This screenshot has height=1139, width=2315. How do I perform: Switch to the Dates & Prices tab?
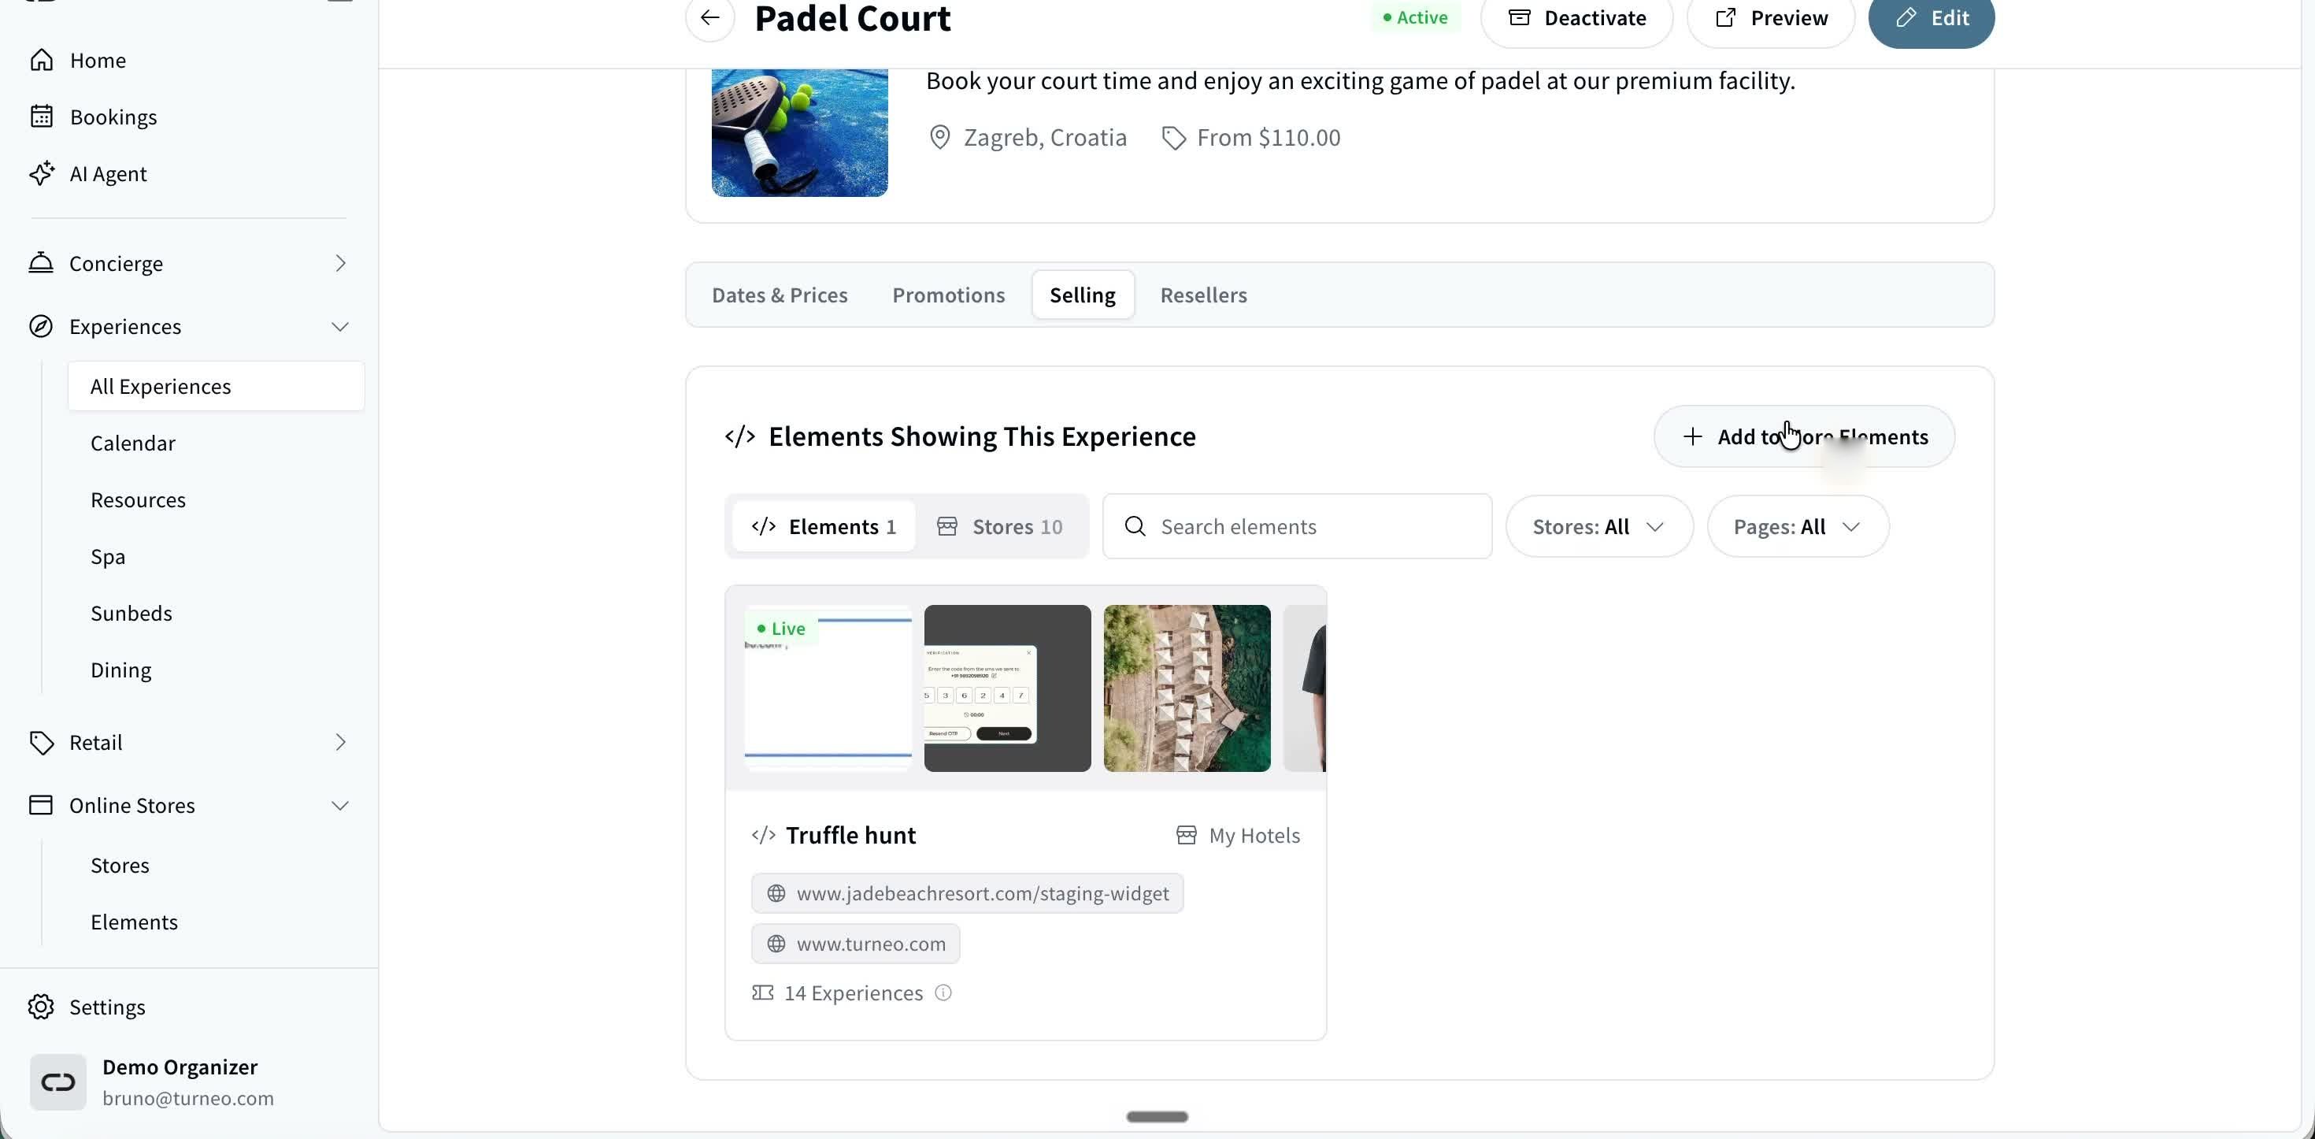[780, 295]
